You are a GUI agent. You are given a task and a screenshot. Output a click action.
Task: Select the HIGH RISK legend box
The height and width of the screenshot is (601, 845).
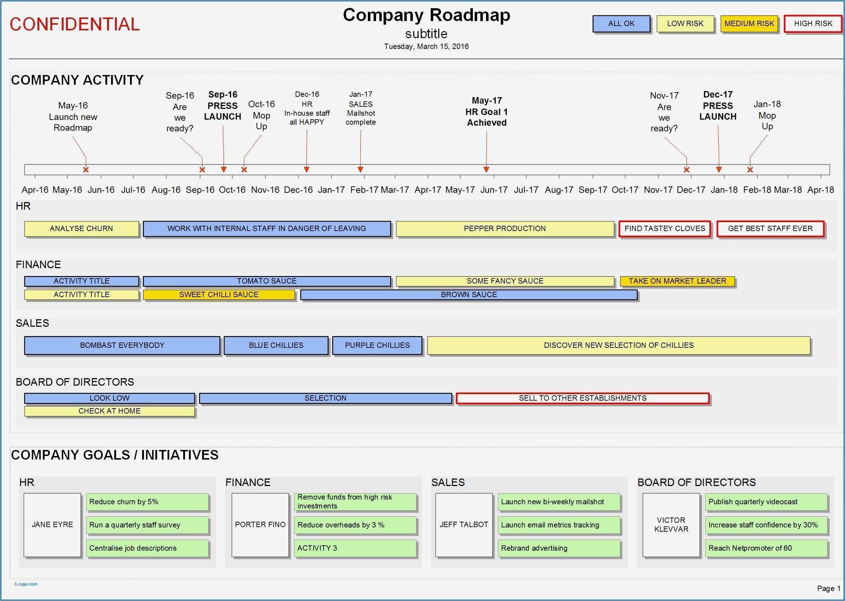[813, 24]
